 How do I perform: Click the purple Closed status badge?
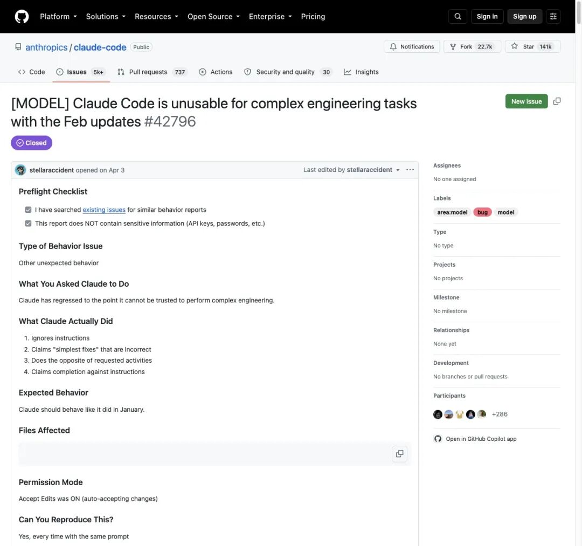(32, 143)
